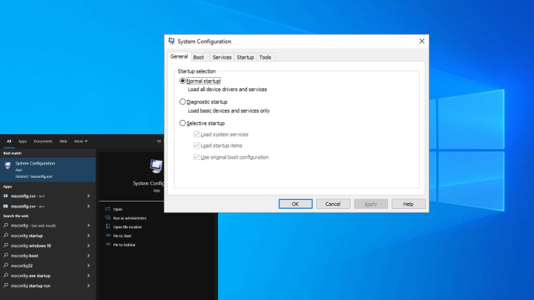Click the Open icon in the search panel

click(x=108, y=209)
